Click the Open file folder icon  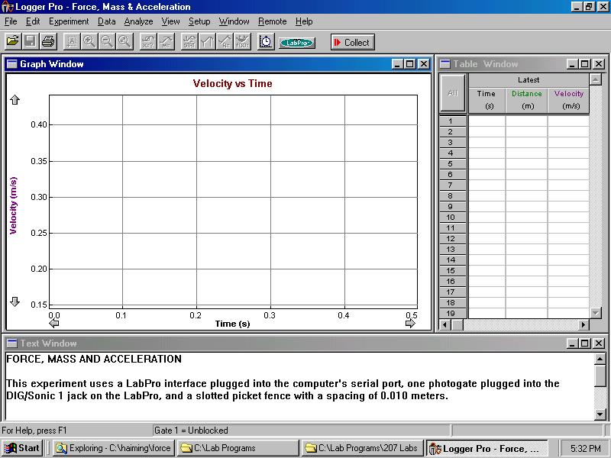[13, 41]
